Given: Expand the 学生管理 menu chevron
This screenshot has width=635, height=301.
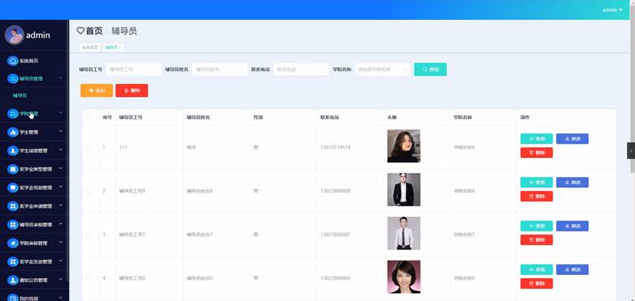Looking at the screenshot, I should point(61,131).
